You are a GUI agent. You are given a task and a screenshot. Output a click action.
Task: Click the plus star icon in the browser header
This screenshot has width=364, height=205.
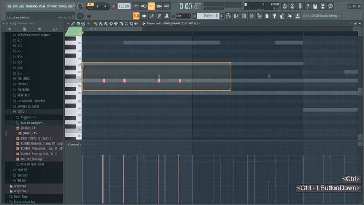point(10,29)
